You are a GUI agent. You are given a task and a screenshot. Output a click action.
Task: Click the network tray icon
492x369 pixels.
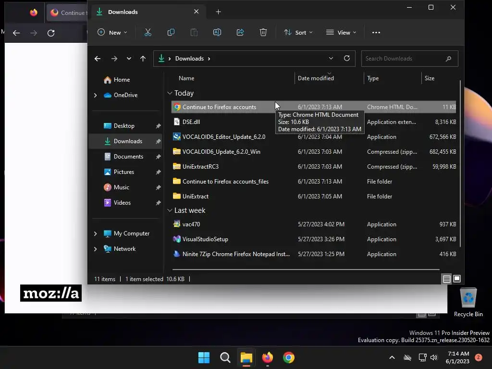tap(422, 357)
